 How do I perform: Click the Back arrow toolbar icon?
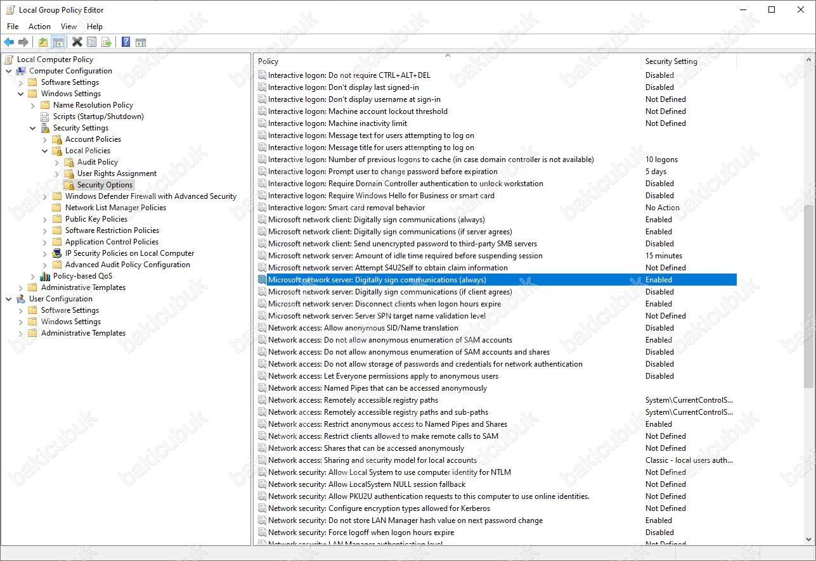(9, 42)
